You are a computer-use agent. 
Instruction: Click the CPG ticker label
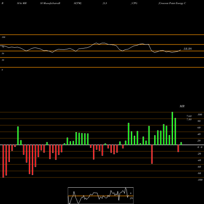(x=135, y=3)
